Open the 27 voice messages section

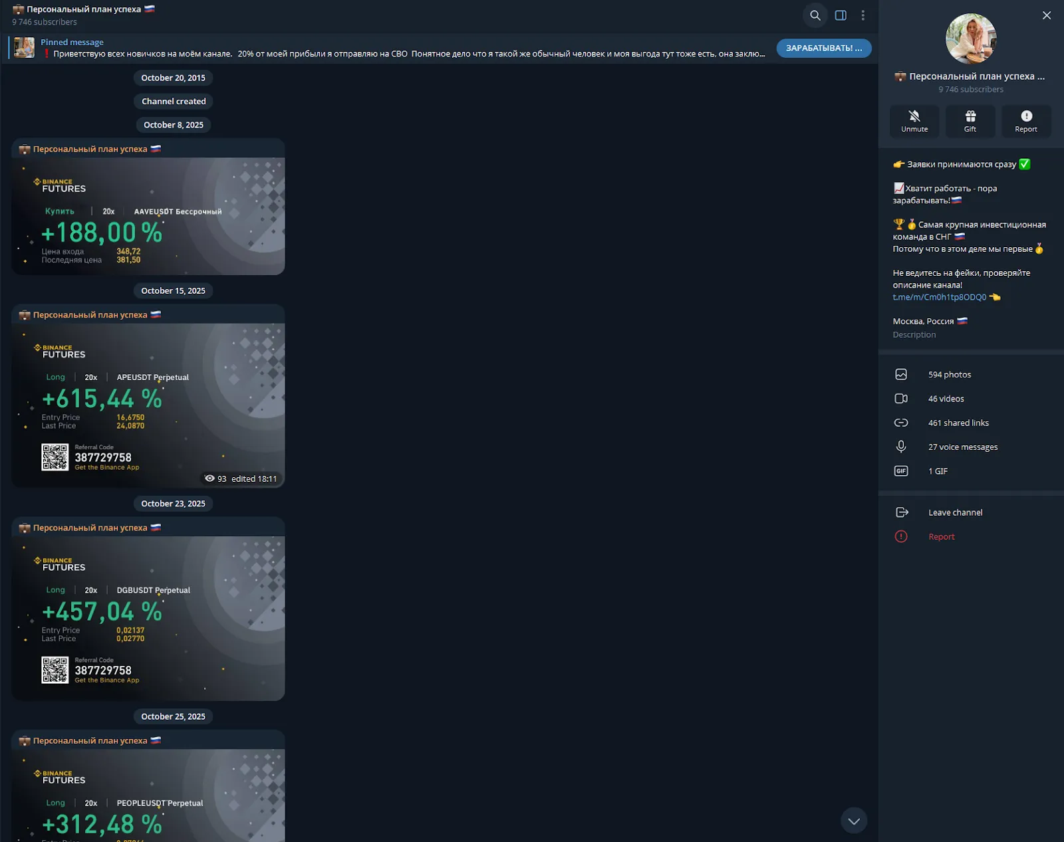pyautogui.click(x=971, y=447)
